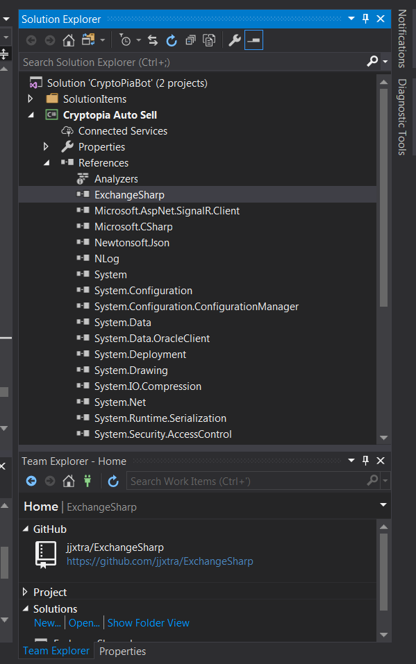
Task: Switch to the Properties tab at the bottom
Action: click(122, 652)
